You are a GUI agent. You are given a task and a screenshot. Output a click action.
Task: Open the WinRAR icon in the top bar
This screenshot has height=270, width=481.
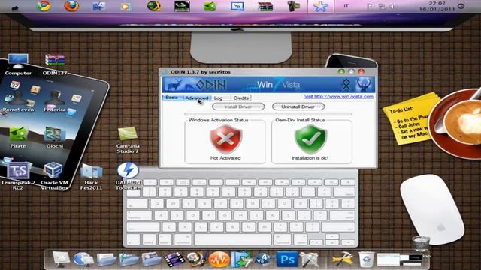265,7
